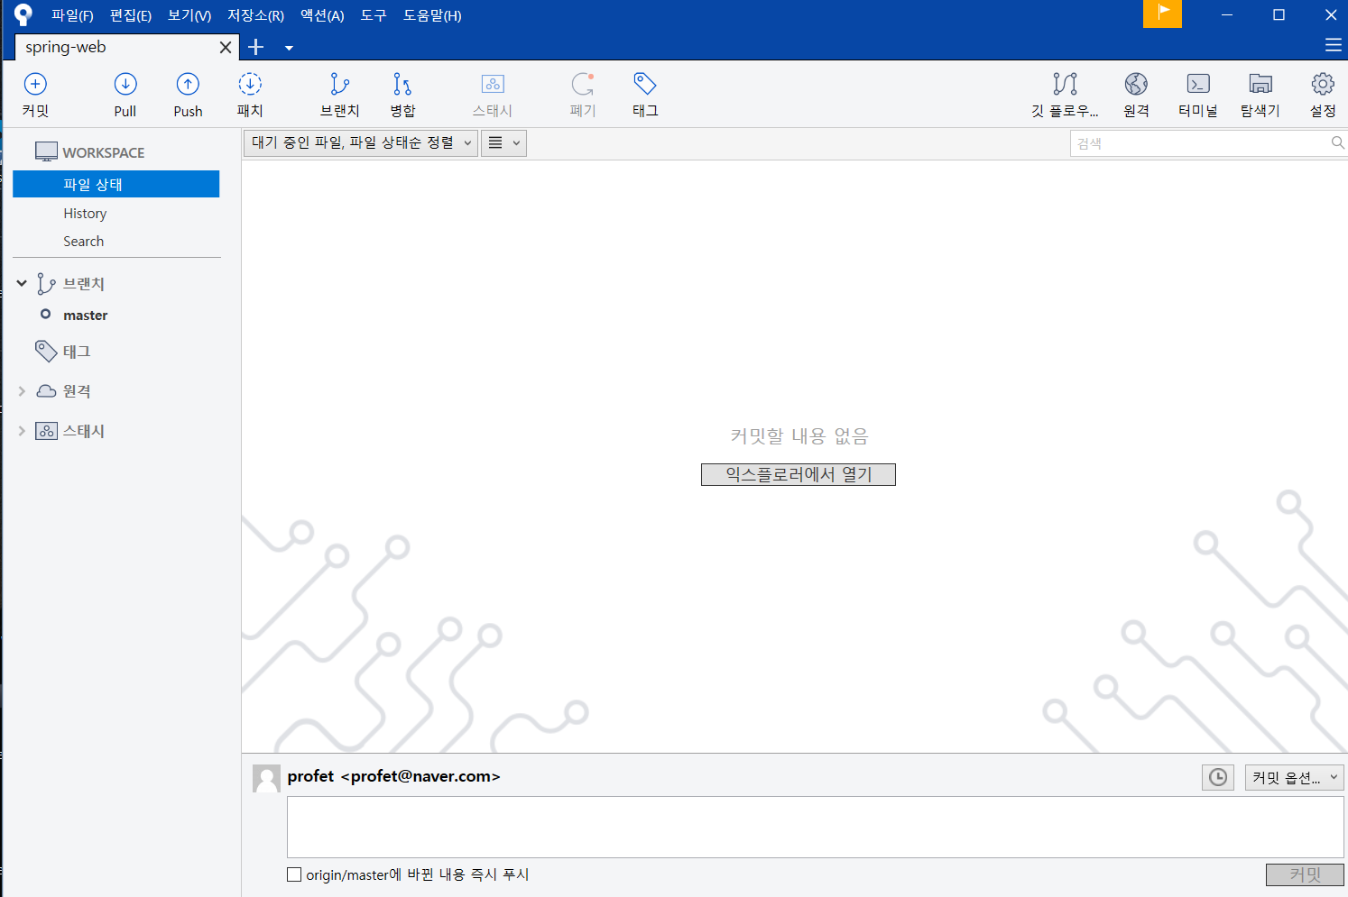
Task: Select 파일 상태 in the sidebar
Action: click(x=116, y=184)
